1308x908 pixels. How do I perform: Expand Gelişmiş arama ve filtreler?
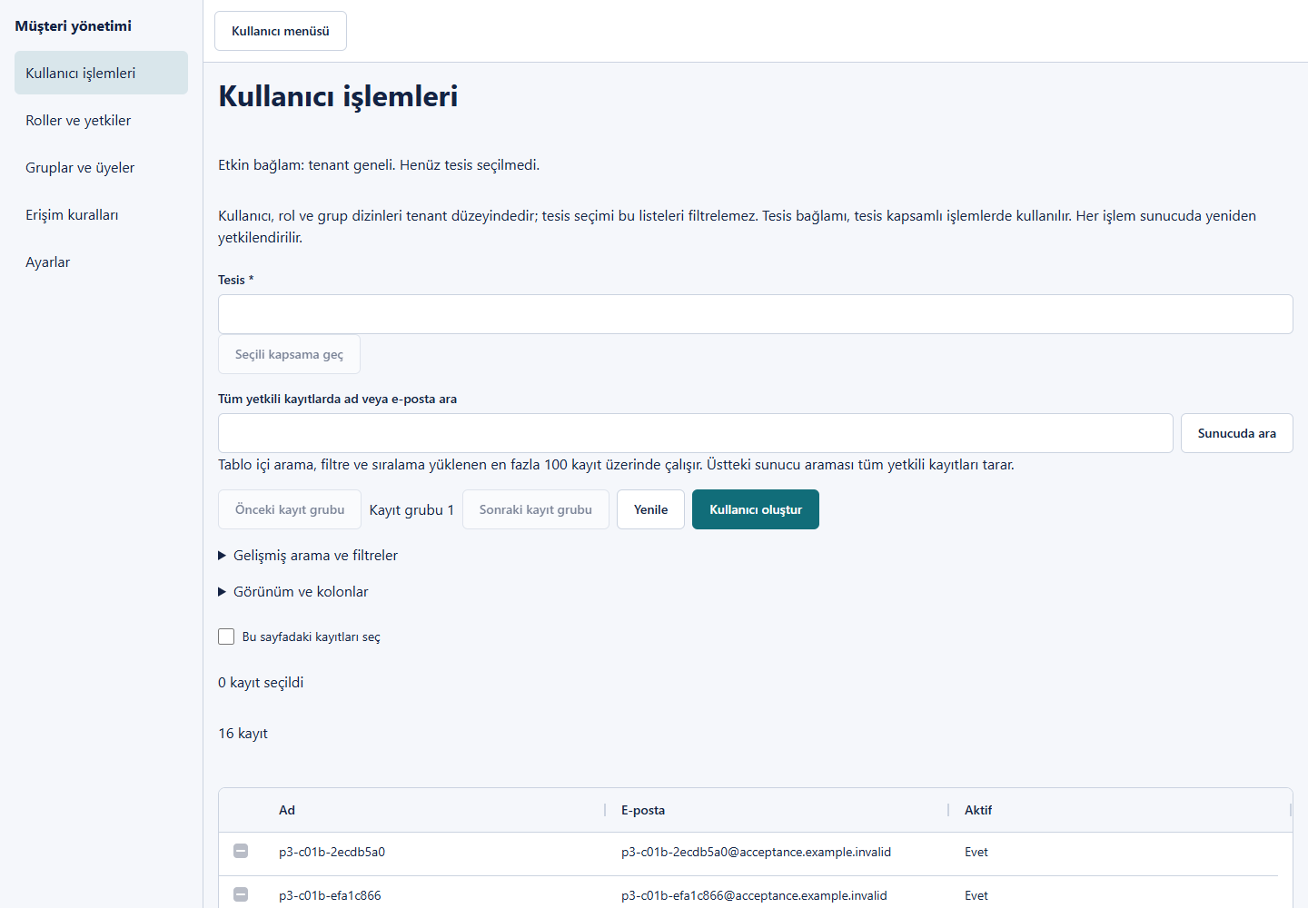(308, 555)
